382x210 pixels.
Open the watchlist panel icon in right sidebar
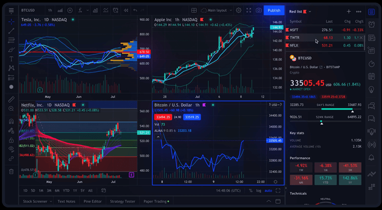371,12
